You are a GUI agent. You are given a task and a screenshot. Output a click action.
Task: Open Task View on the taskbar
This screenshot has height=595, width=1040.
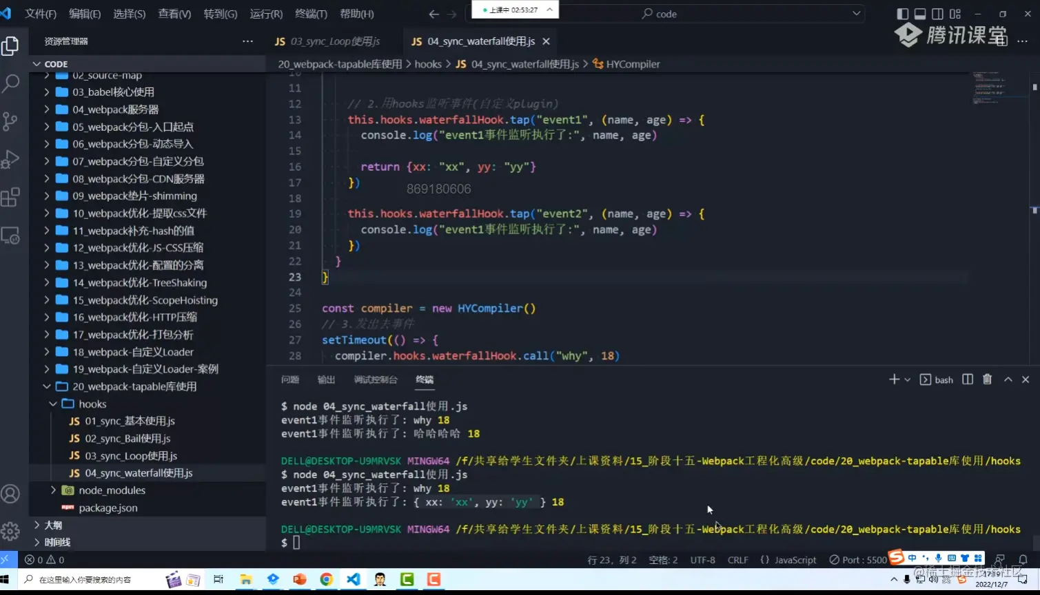218,580
